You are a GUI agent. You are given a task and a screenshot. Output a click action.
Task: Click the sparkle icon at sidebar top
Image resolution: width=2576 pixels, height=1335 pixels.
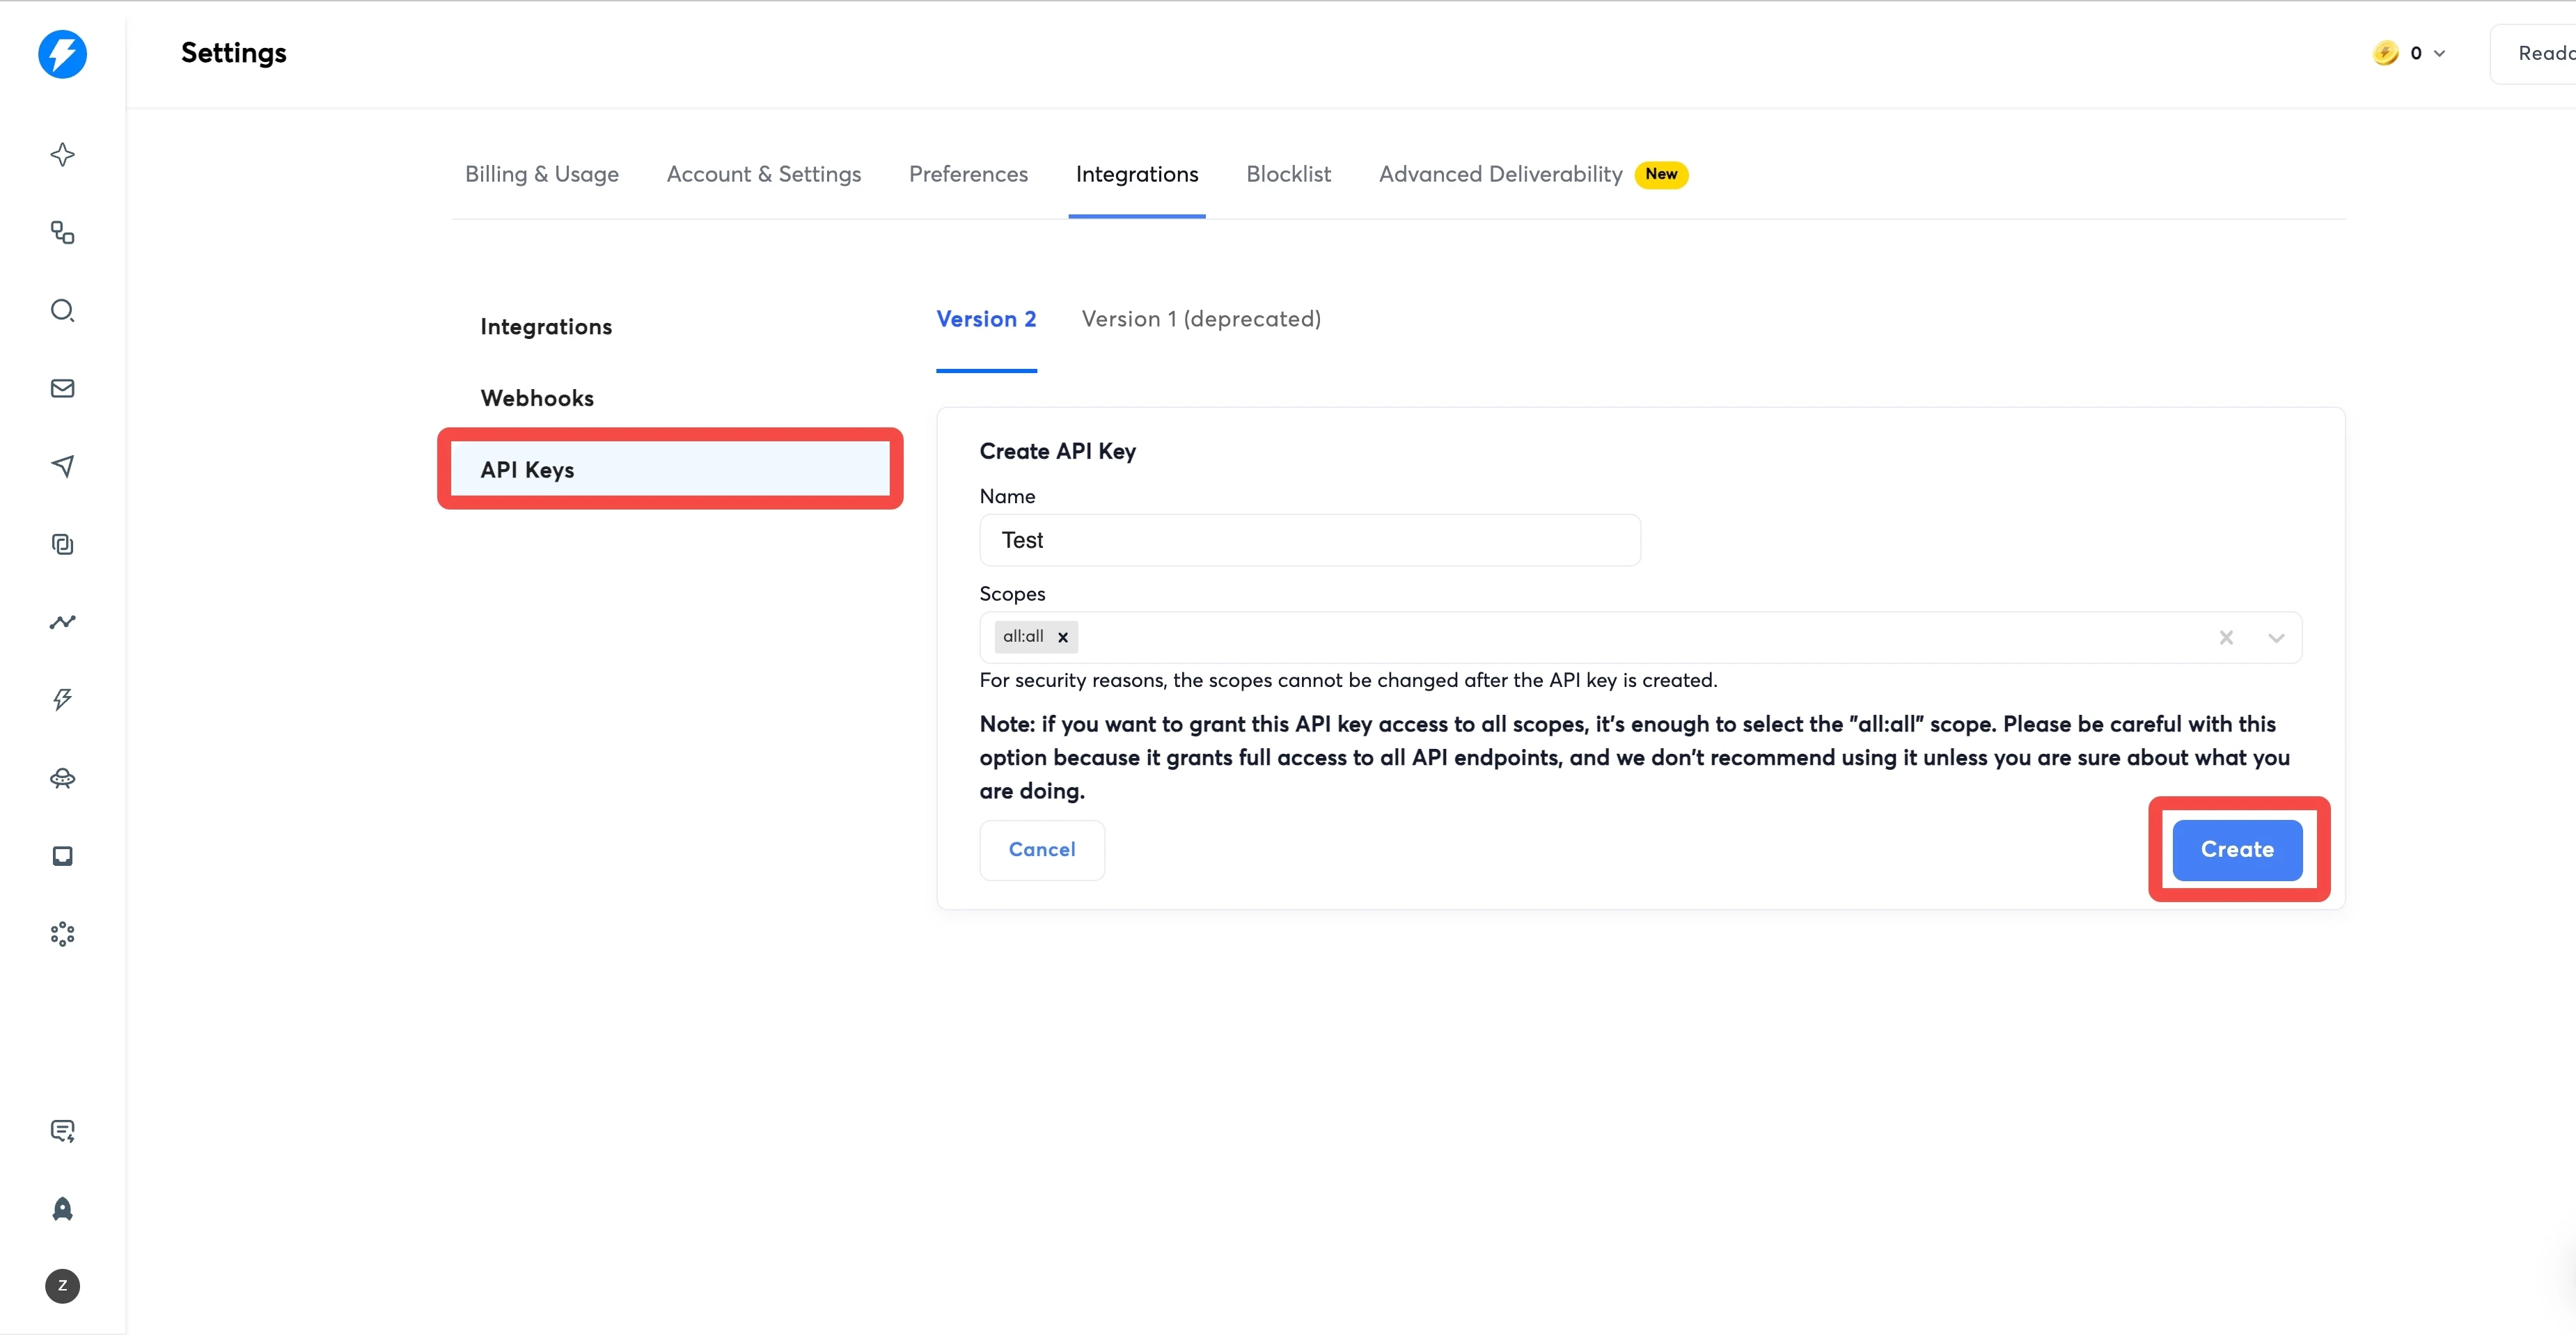[x=63, y=155]
